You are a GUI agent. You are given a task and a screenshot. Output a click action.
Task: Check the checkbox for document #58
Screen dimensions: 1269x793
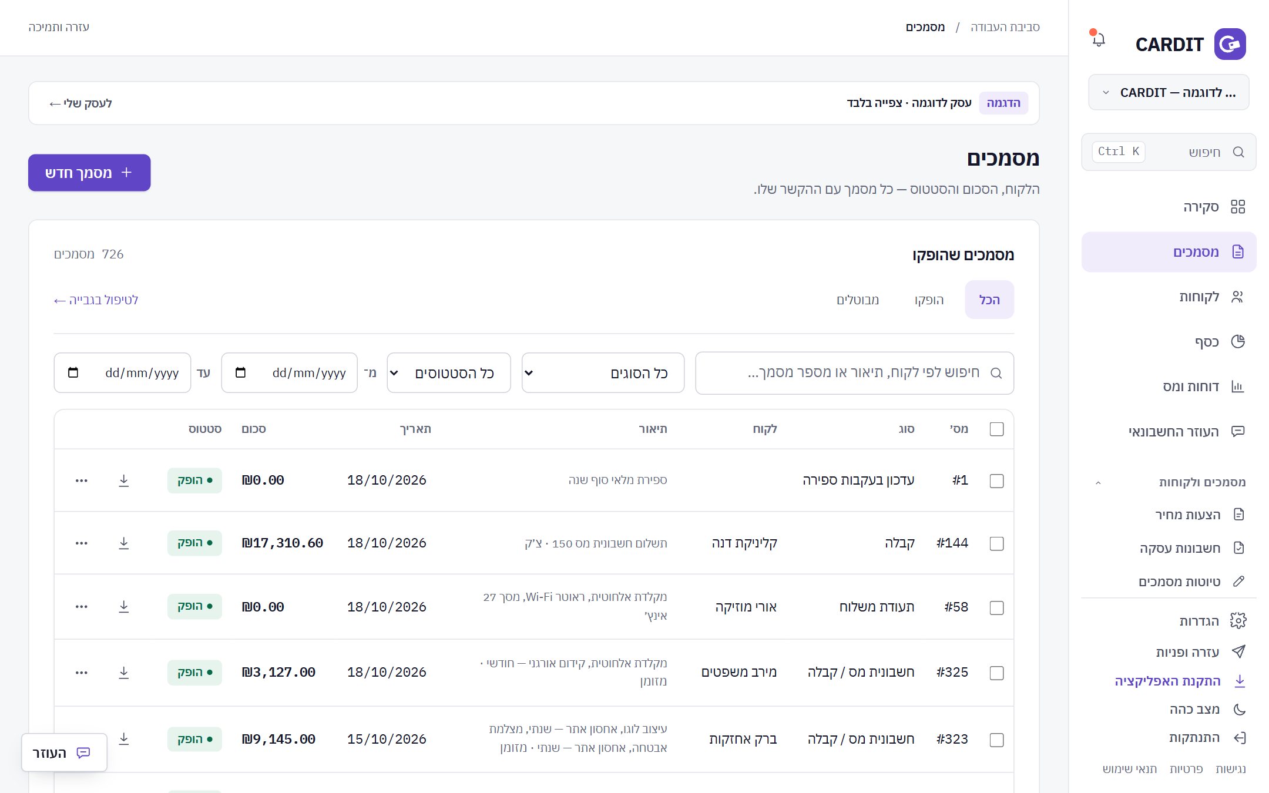click(996, 607)
